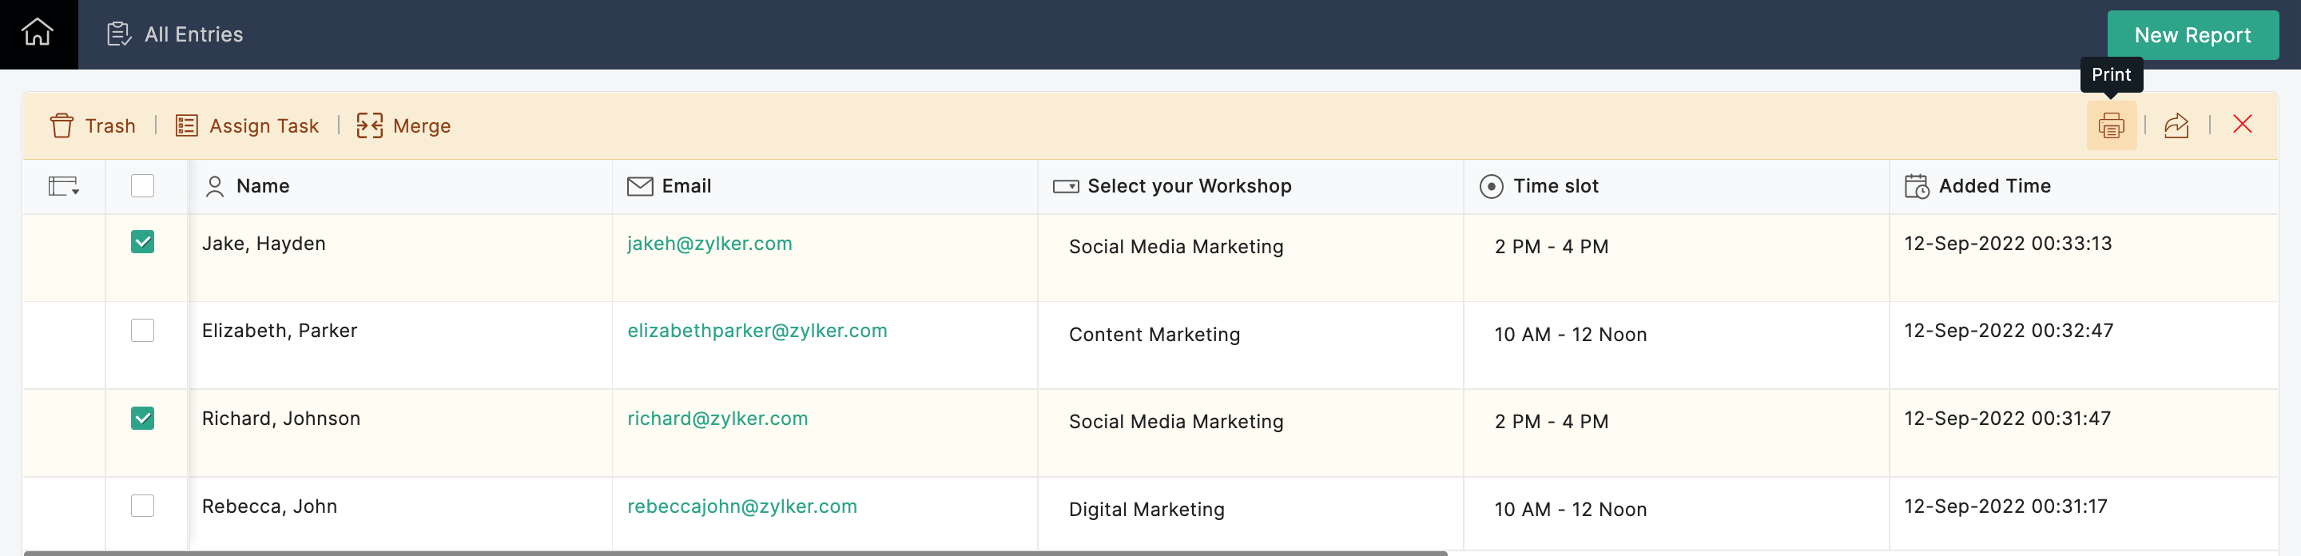Click the Name column header

[x=263, y=185]
